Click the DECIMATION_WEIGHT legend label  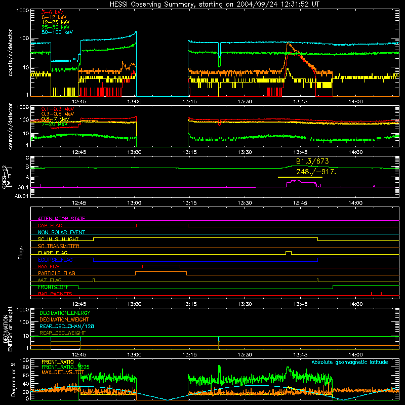[x=64, y=319]
